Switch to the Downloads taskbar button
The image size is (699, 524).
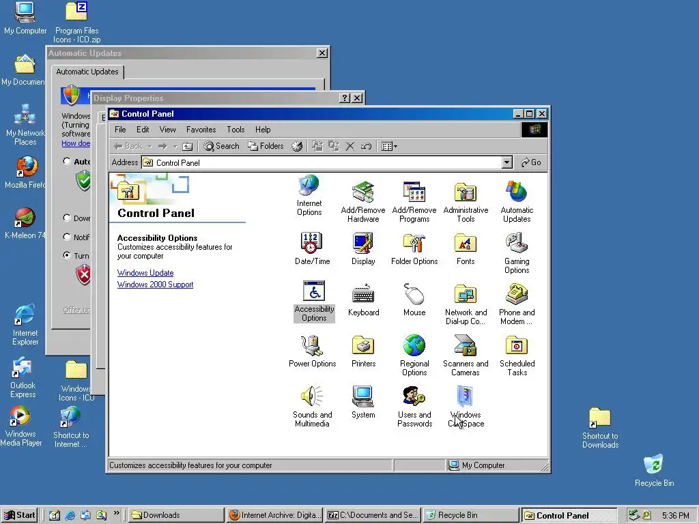(177, 515)
